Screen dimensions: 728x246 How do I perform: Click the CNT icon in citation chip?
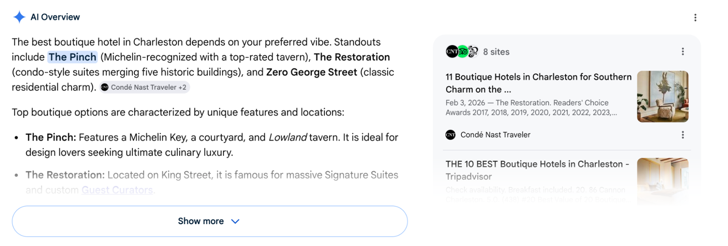pos(105,87)
